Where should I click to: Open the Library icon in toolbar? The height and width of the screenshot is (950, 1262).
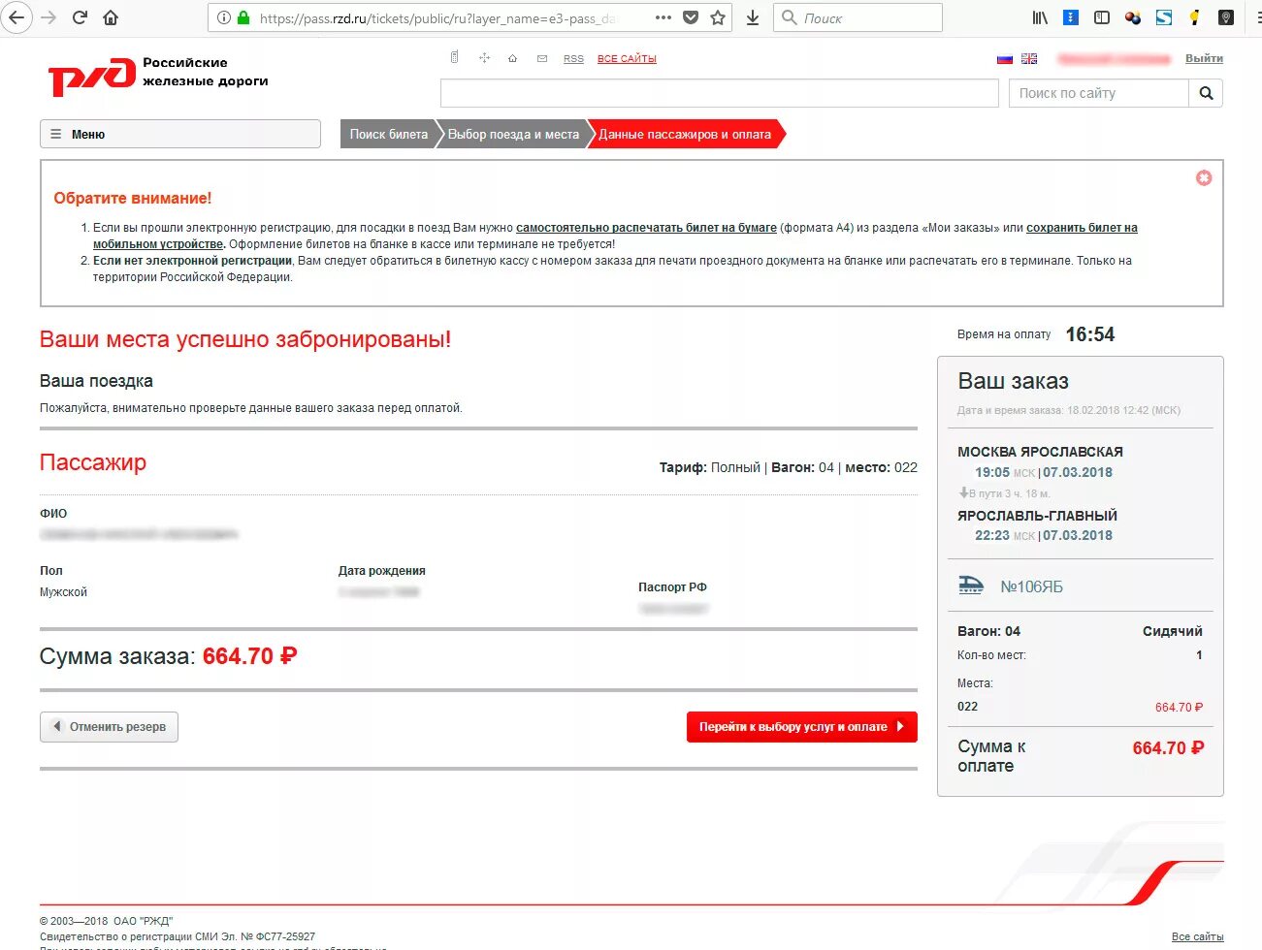(x=1040, y=17)
